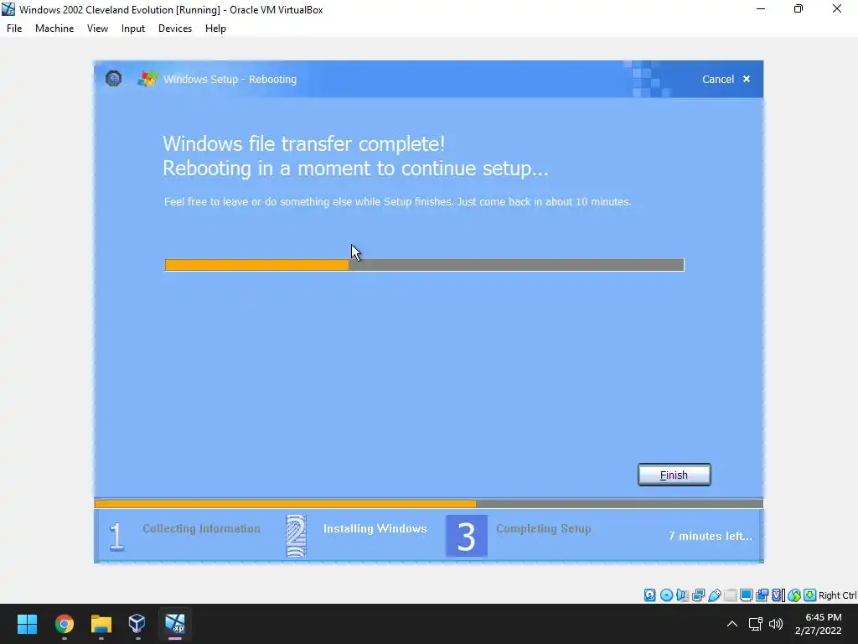858x644 pixels.
Task: Open the Machine menu
Action: (54, 29)
